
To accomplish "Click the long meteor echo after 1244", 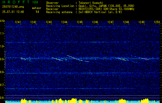I will click(78, 59).
